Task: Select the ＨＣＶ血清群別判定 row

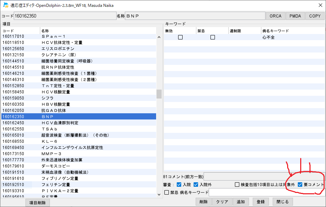Action: coord(79,123)
